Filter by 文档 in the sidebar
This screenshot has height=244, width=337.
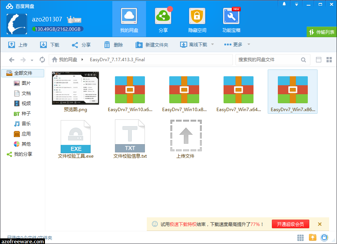(x=22, y=93)
